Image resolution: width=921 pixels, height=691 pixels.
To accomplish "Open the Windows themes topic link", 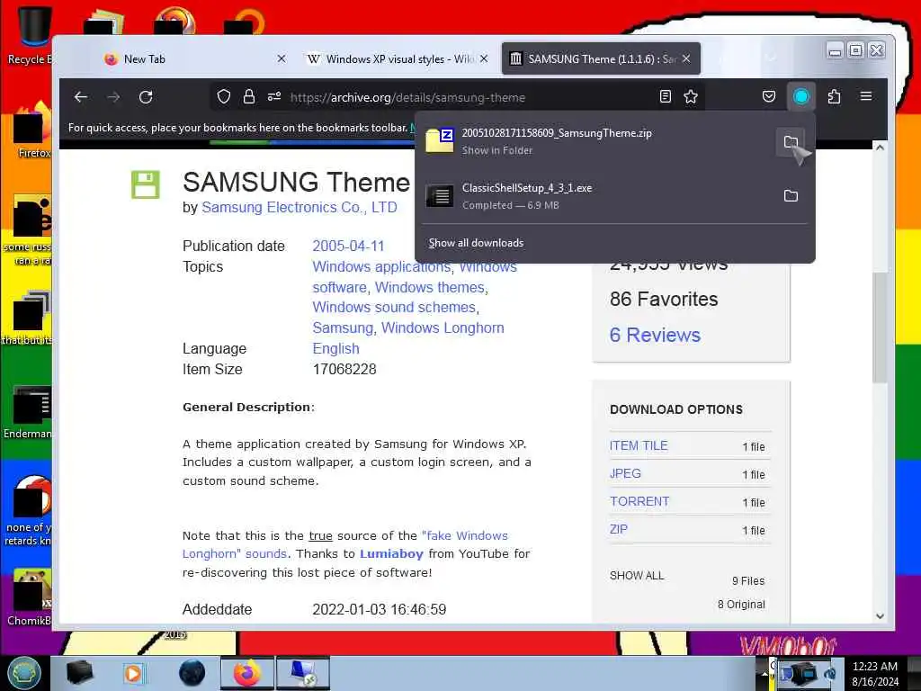I will tap(430, 287).
